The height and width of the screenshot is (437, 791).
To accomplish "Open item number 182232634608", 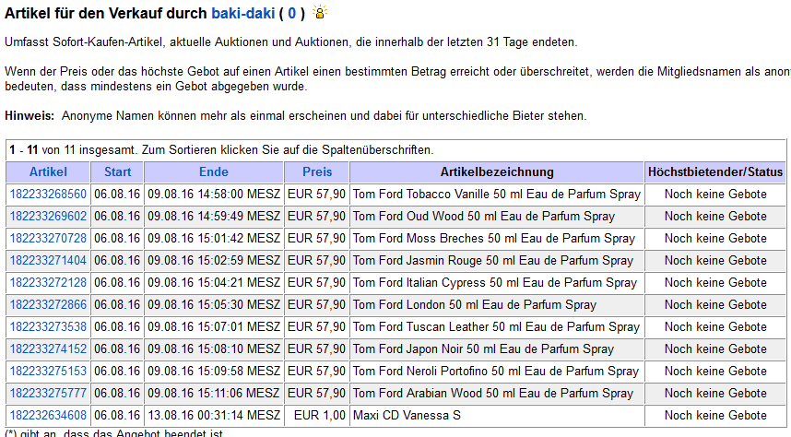I will click(49, 416).
